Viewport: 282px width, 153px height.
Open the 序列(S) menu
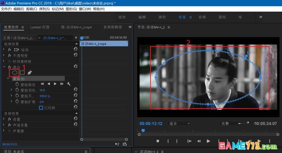coord(44,9)
